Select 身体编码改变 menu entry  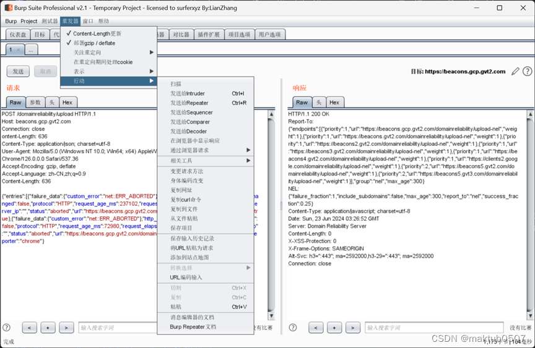(206, 181)
